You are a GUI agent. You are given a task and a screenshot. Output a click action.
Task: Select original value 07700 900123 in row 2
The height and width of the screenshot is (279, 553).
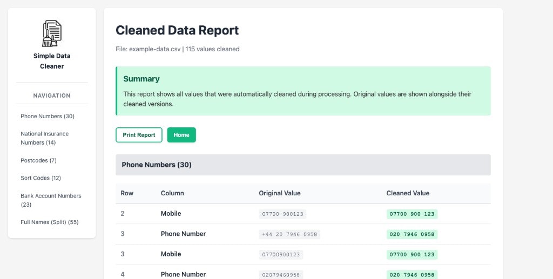coord(282,214)
